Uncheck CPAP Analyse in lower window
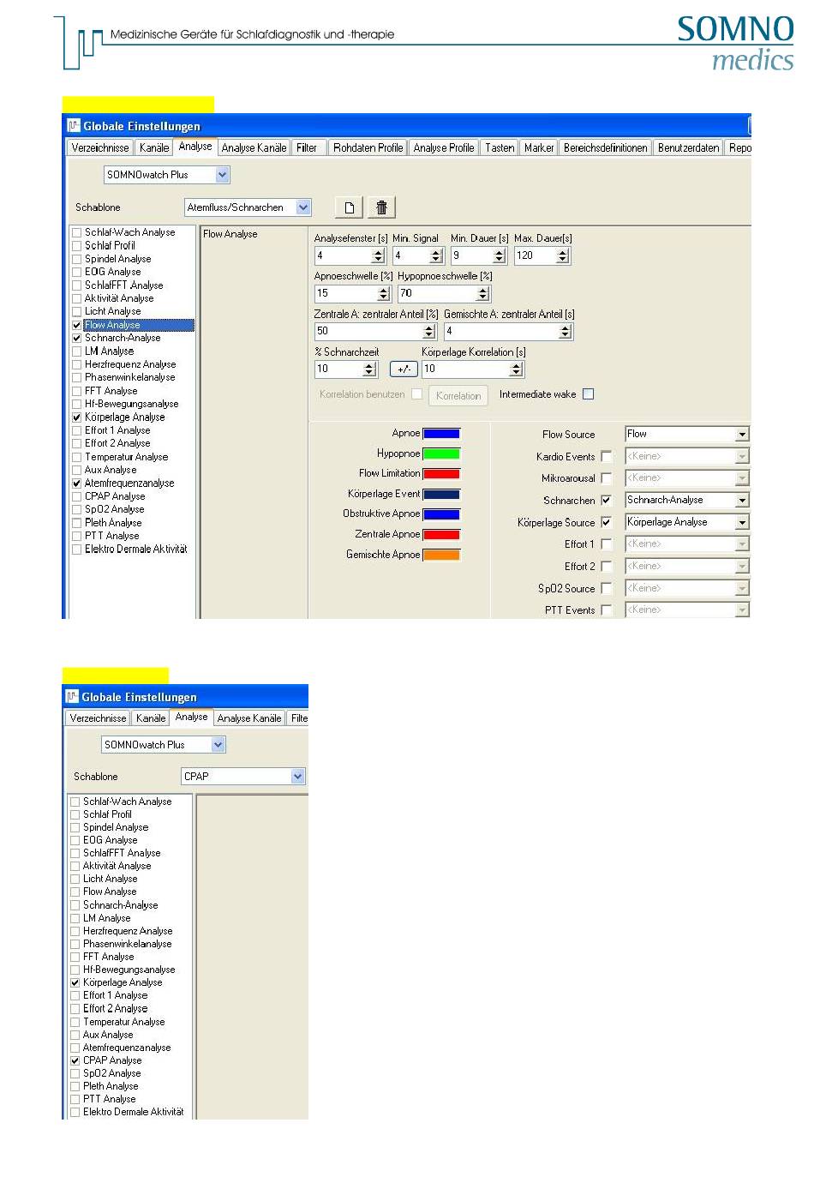 (75, 1060)
